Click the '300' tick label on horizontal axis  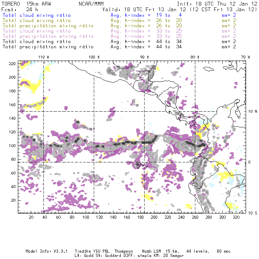point(223,217)
